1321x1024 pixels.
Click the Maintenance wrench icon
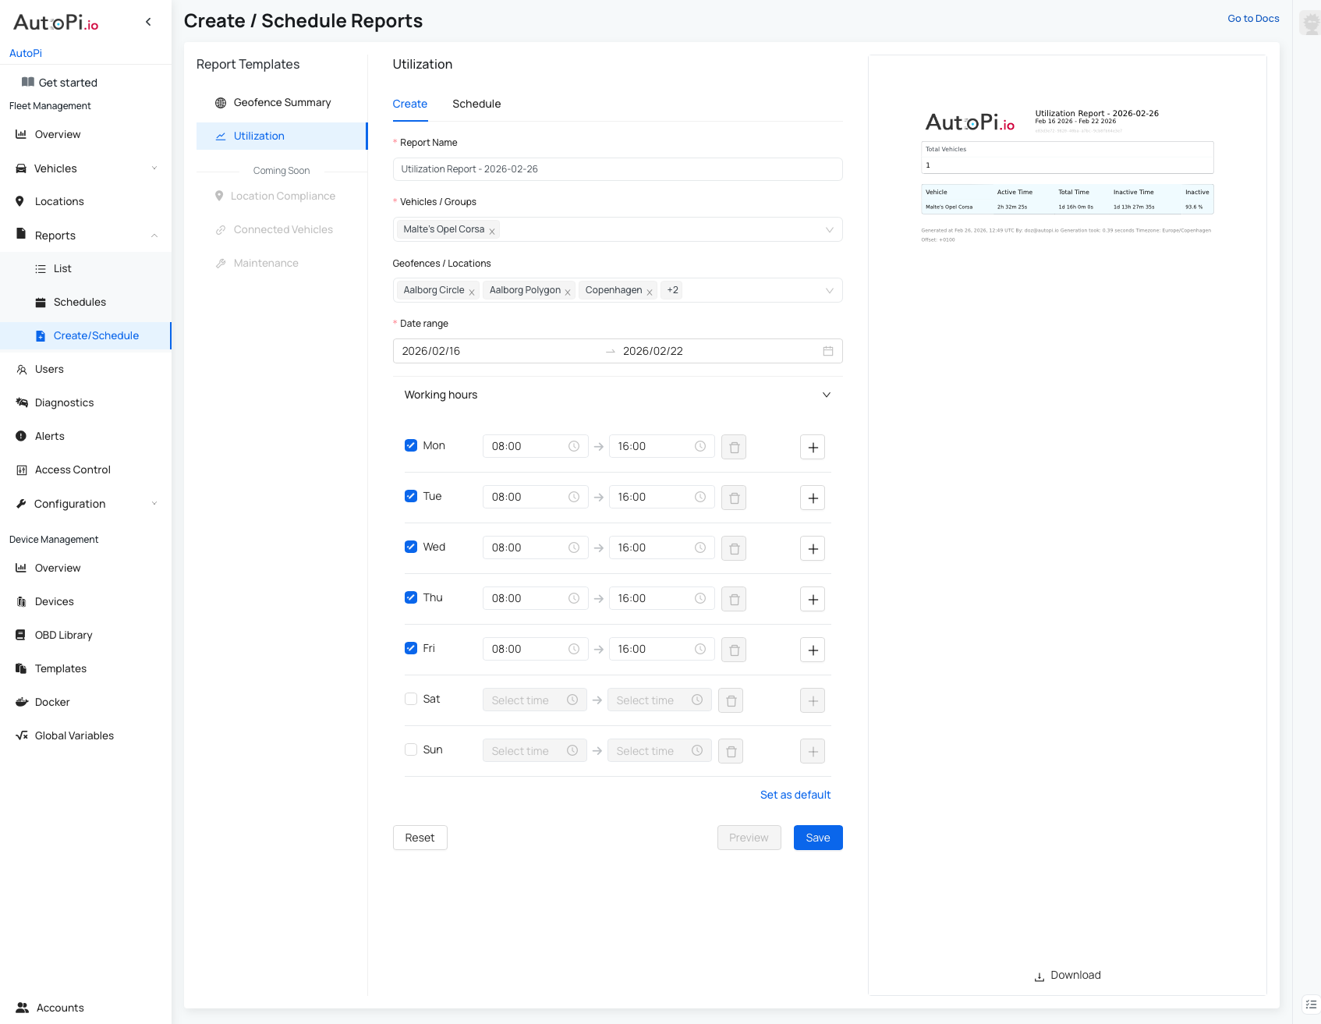pos(221,263)
